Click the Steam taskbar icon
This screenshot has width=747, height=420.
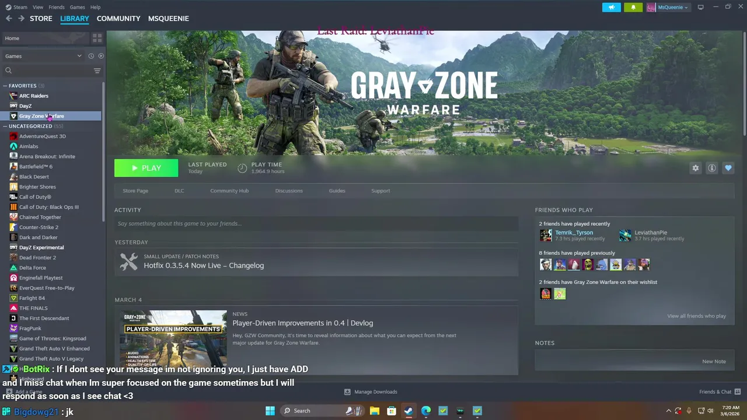tap(409, 411)
